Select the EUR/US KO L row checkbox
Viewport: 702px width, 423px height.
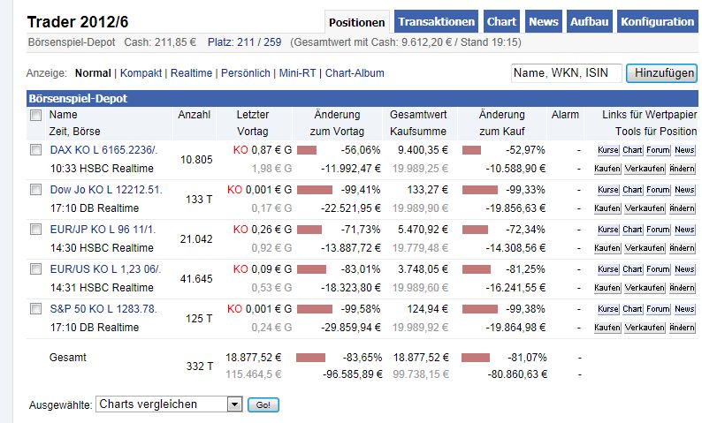pos(35,269)
